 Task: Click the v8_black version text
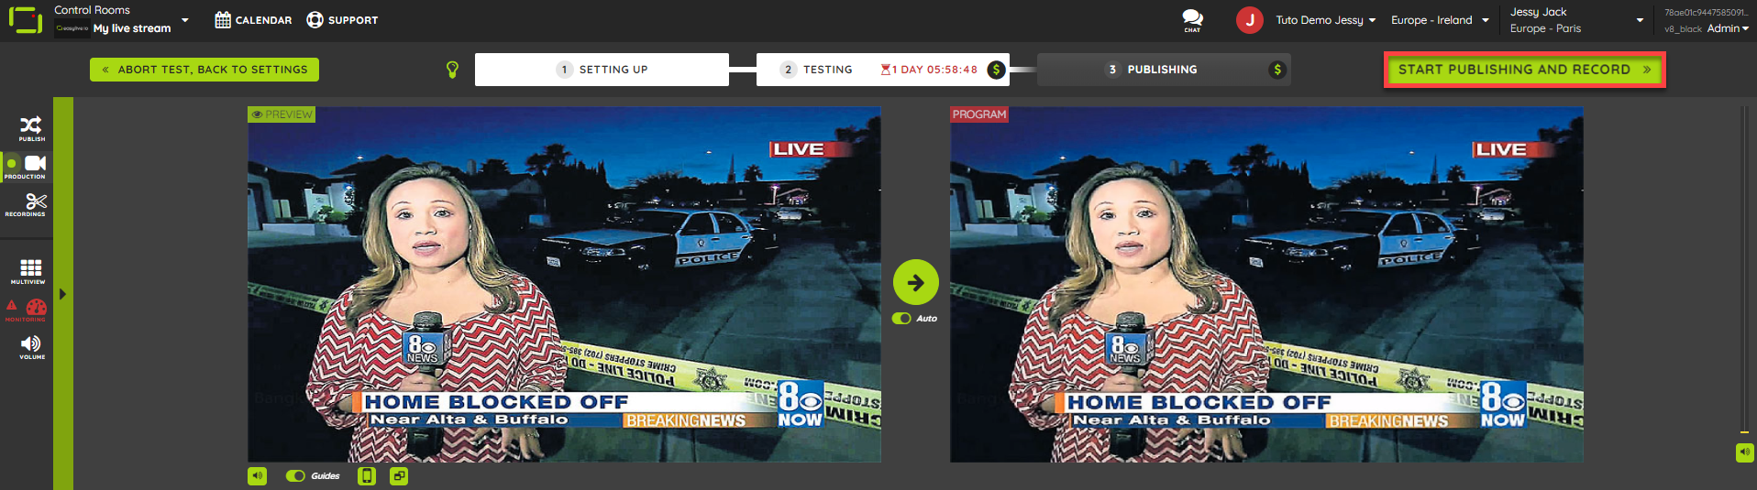pyautogui.click(x=1683, y=29)
